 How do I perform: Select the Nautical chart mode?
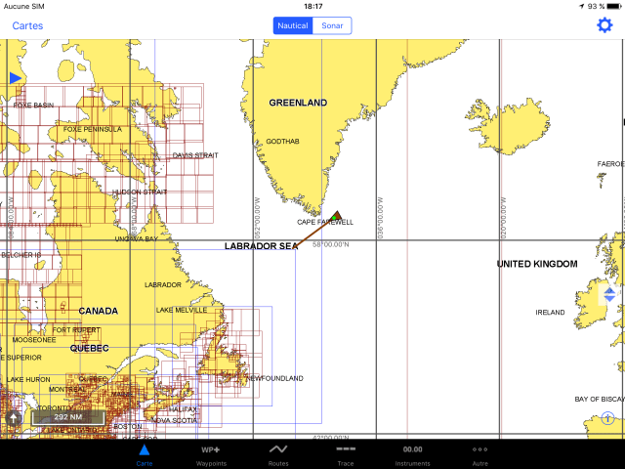293,26
